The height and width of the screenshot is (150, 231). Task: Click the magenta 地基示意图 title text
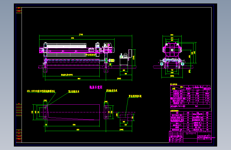pyautogui.click(x=96, y=87)
